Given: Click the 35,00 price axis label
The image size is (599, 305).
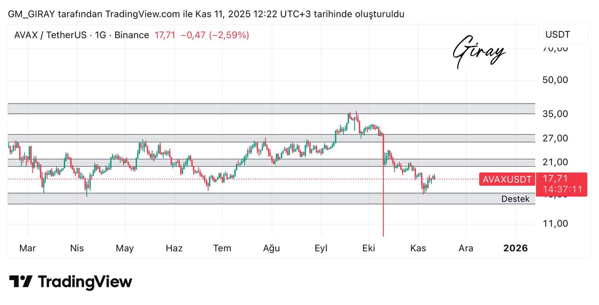Looking at the screenshot, I should [556, 114].
